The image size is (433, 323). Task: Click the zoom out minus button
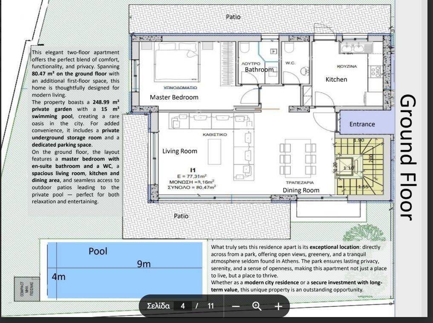[x=236, y=306]
